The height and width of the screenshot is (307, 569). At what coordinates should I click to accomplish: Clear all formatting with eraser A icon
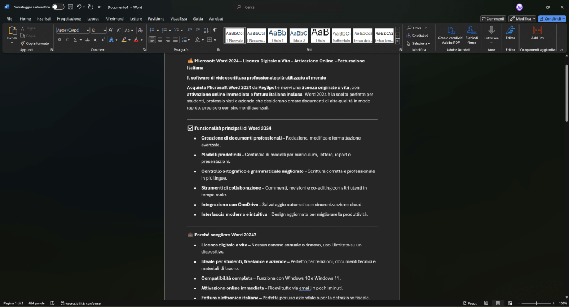point(141,30)
